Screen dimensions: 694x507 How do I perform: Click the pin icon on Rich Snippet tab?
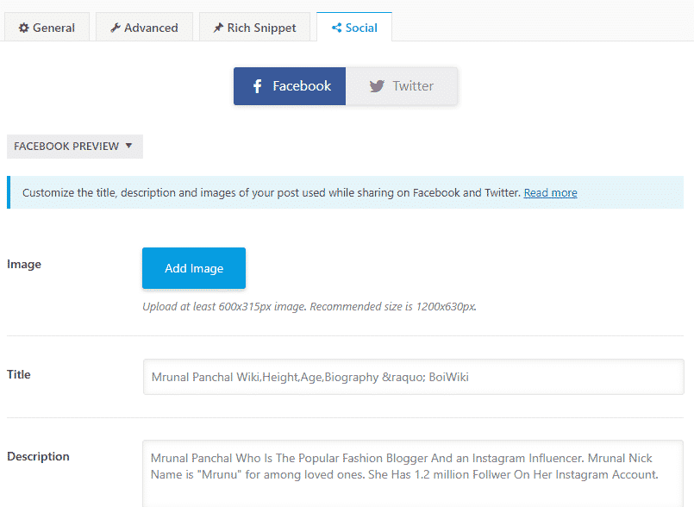pyautogui.click(x=218, y=28)
